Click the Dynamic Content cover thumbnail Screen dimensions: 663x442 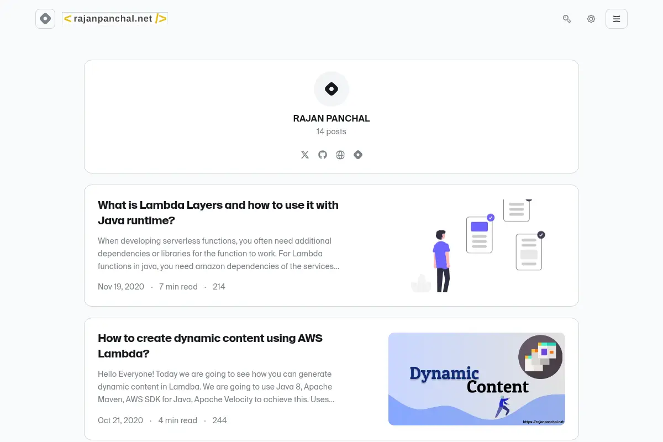(x=477, y=379)
